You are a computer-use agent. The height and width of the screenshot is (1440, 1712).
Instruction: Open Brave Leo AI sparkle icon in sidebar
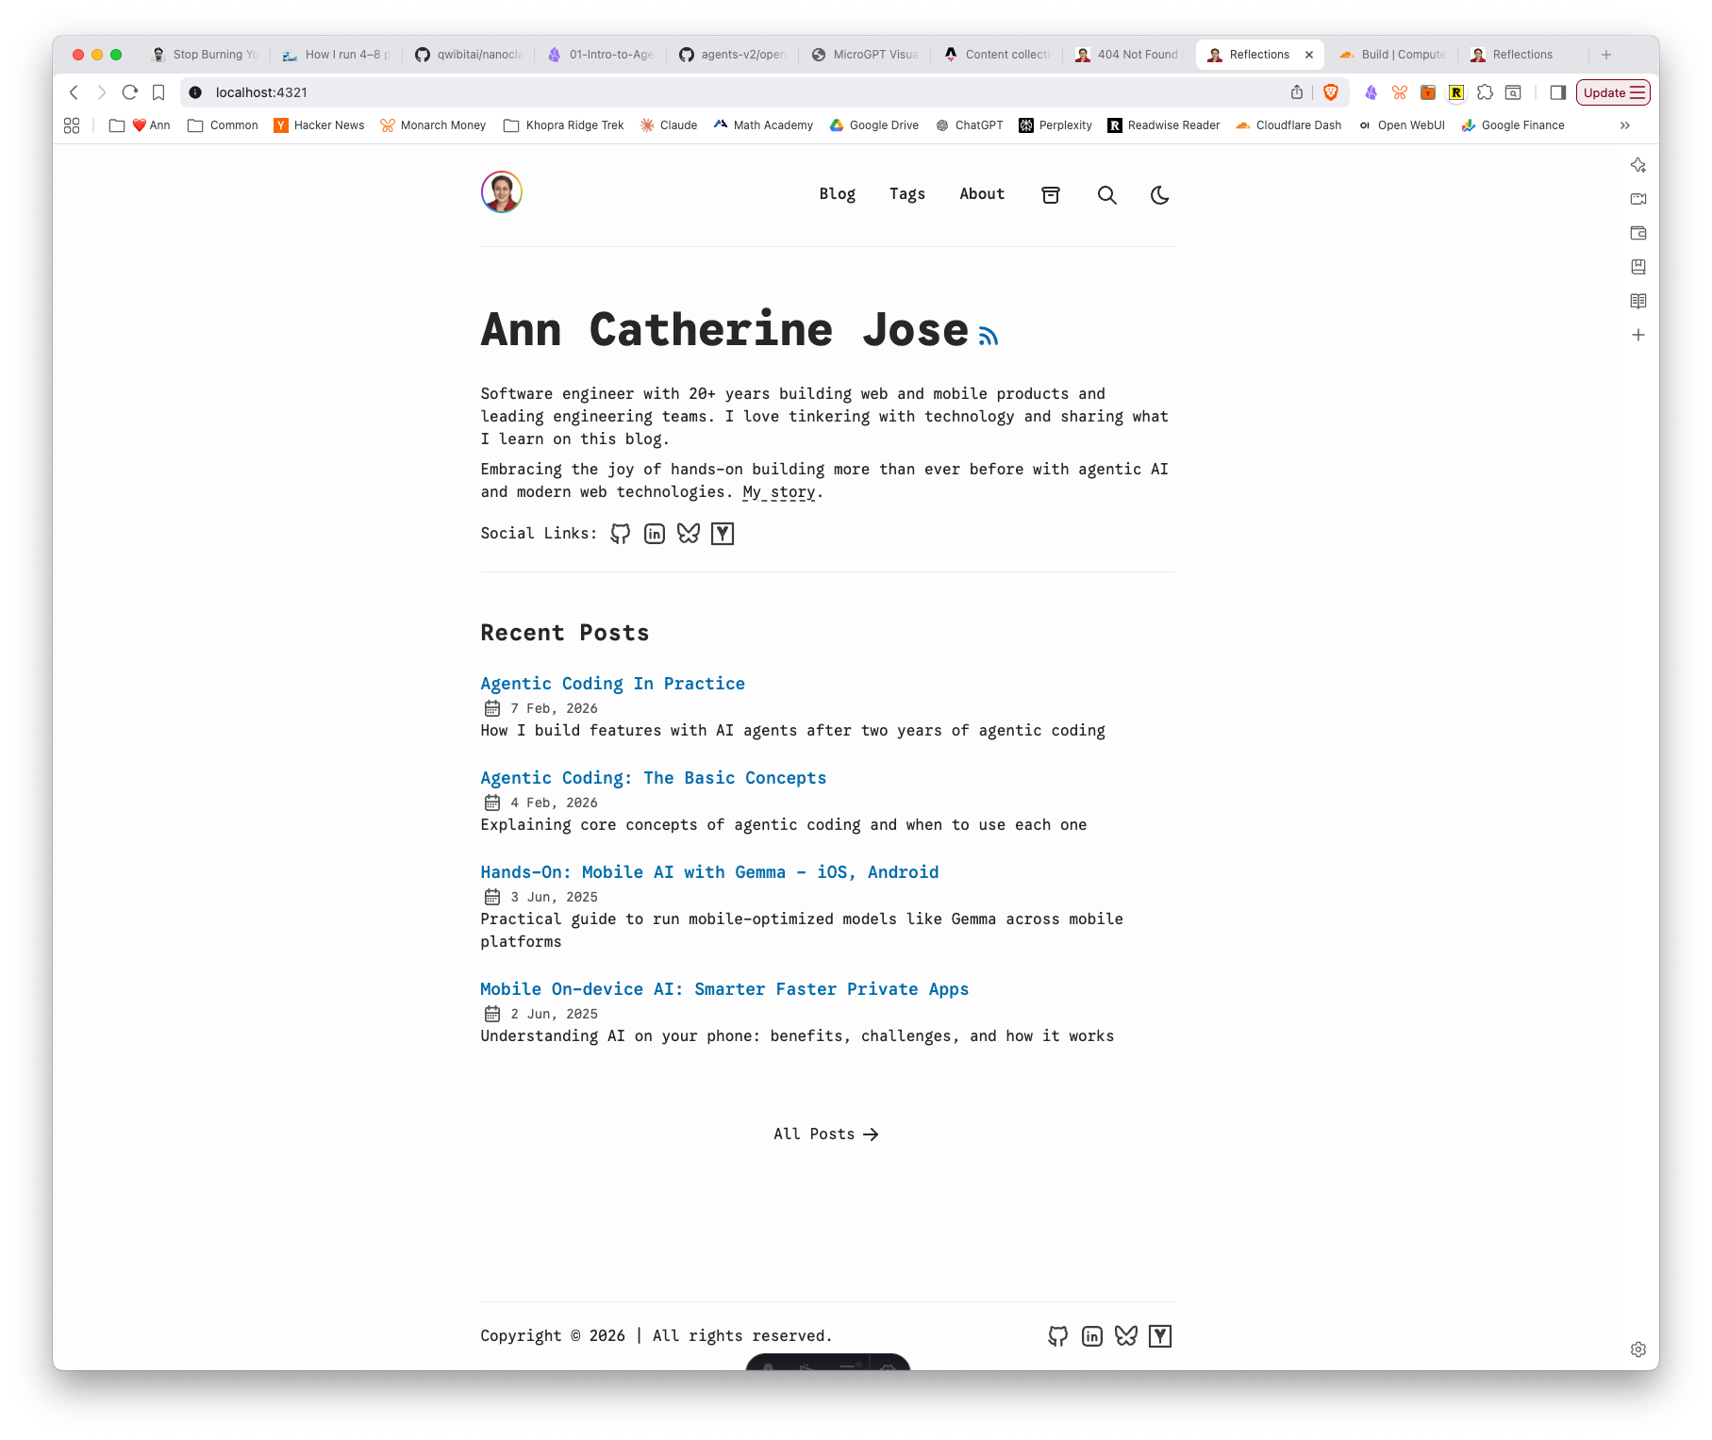coord(1638,165)
